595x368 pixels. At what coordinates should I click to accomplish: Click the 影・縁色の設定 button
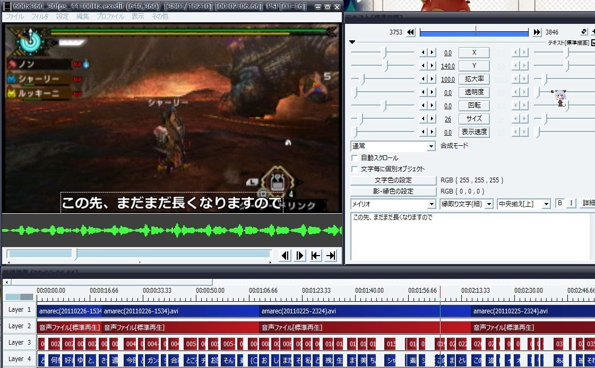pos(393,191)
